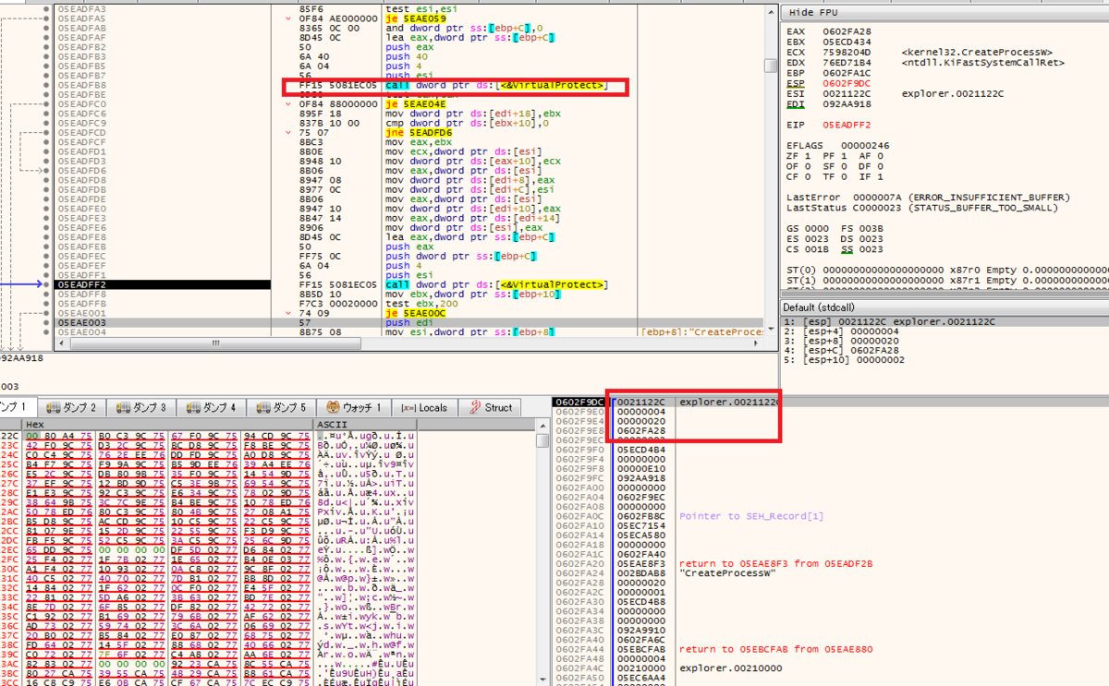This screenshot has width=1109, height=686.
Task: Click the EBX register value 05ECD434
Action: tap(845, 42)
